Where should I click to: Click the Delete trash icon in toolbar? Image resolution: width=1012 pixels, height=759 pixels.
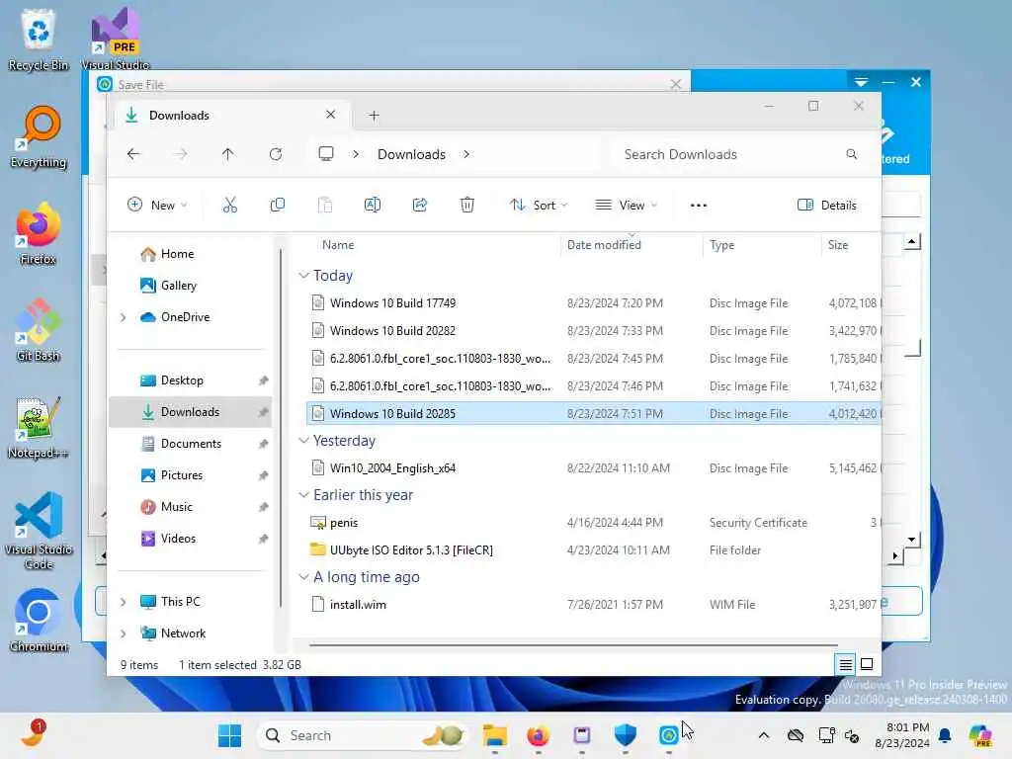[x=467, y=206]
